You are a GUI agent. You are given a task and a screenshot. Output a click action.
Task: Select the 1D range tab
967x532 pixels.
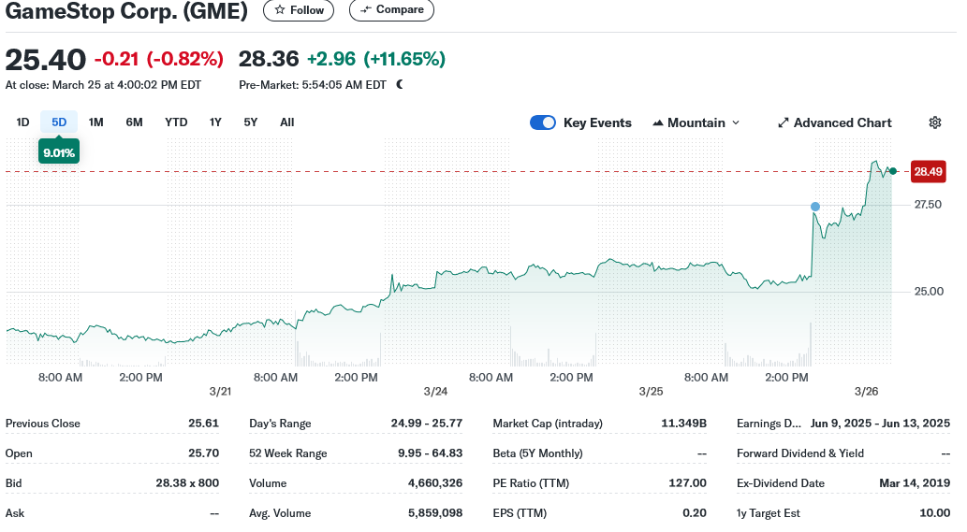[x=22, y=122]
